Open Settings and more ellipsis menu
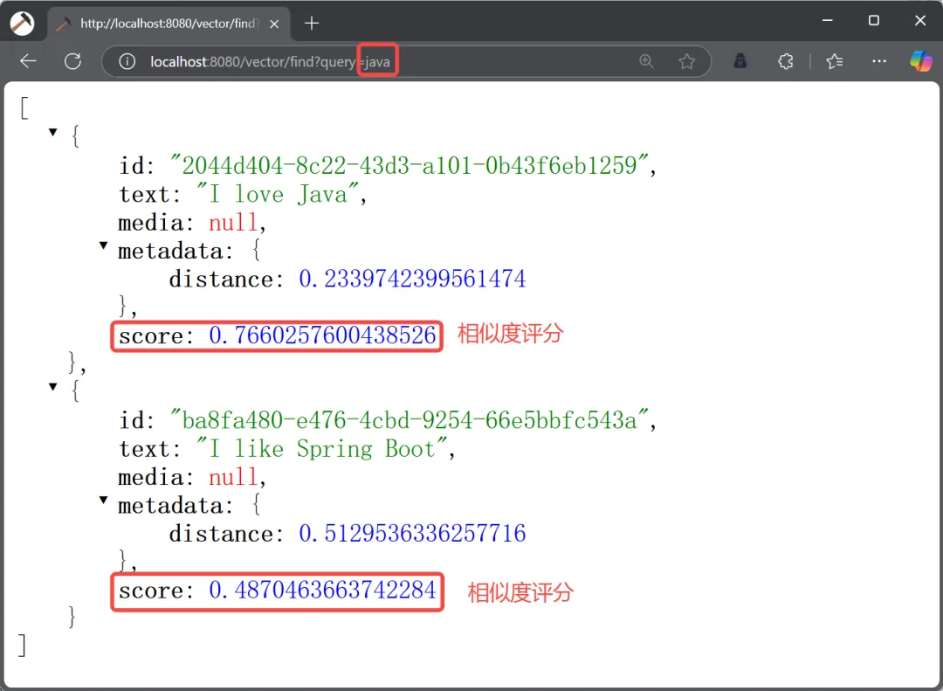 tap(879, 61)
